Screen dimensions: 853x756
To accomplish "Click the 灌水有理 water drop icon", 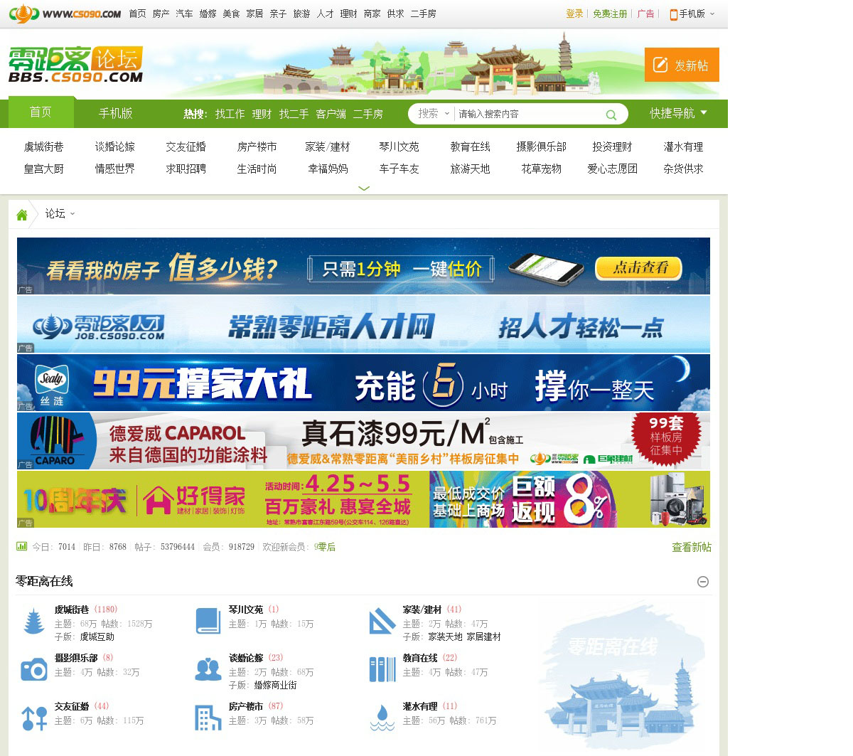I will (382, 718).
